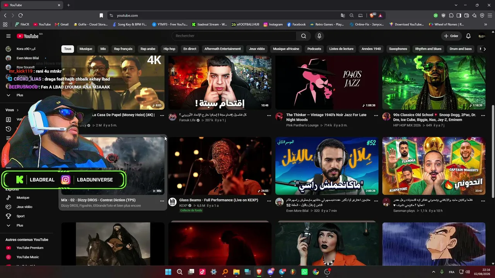This screenshot has height=278, width=495.
Task: Play the 1940s Jazz video thumbnail
Action: click(327, 83)
